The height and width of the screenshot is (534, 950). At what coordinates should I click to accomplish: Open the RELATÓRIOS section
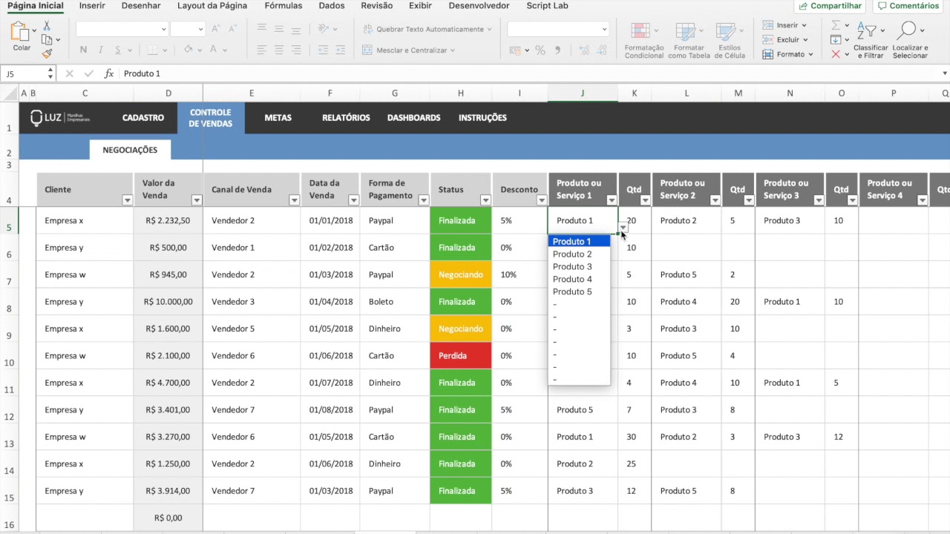pyautogui.click(x=346, y=118)
